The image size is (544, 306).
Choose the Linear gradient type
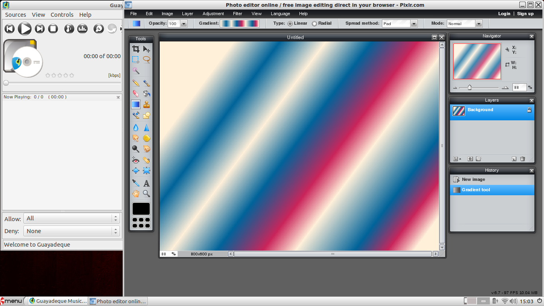pos(290,24)
